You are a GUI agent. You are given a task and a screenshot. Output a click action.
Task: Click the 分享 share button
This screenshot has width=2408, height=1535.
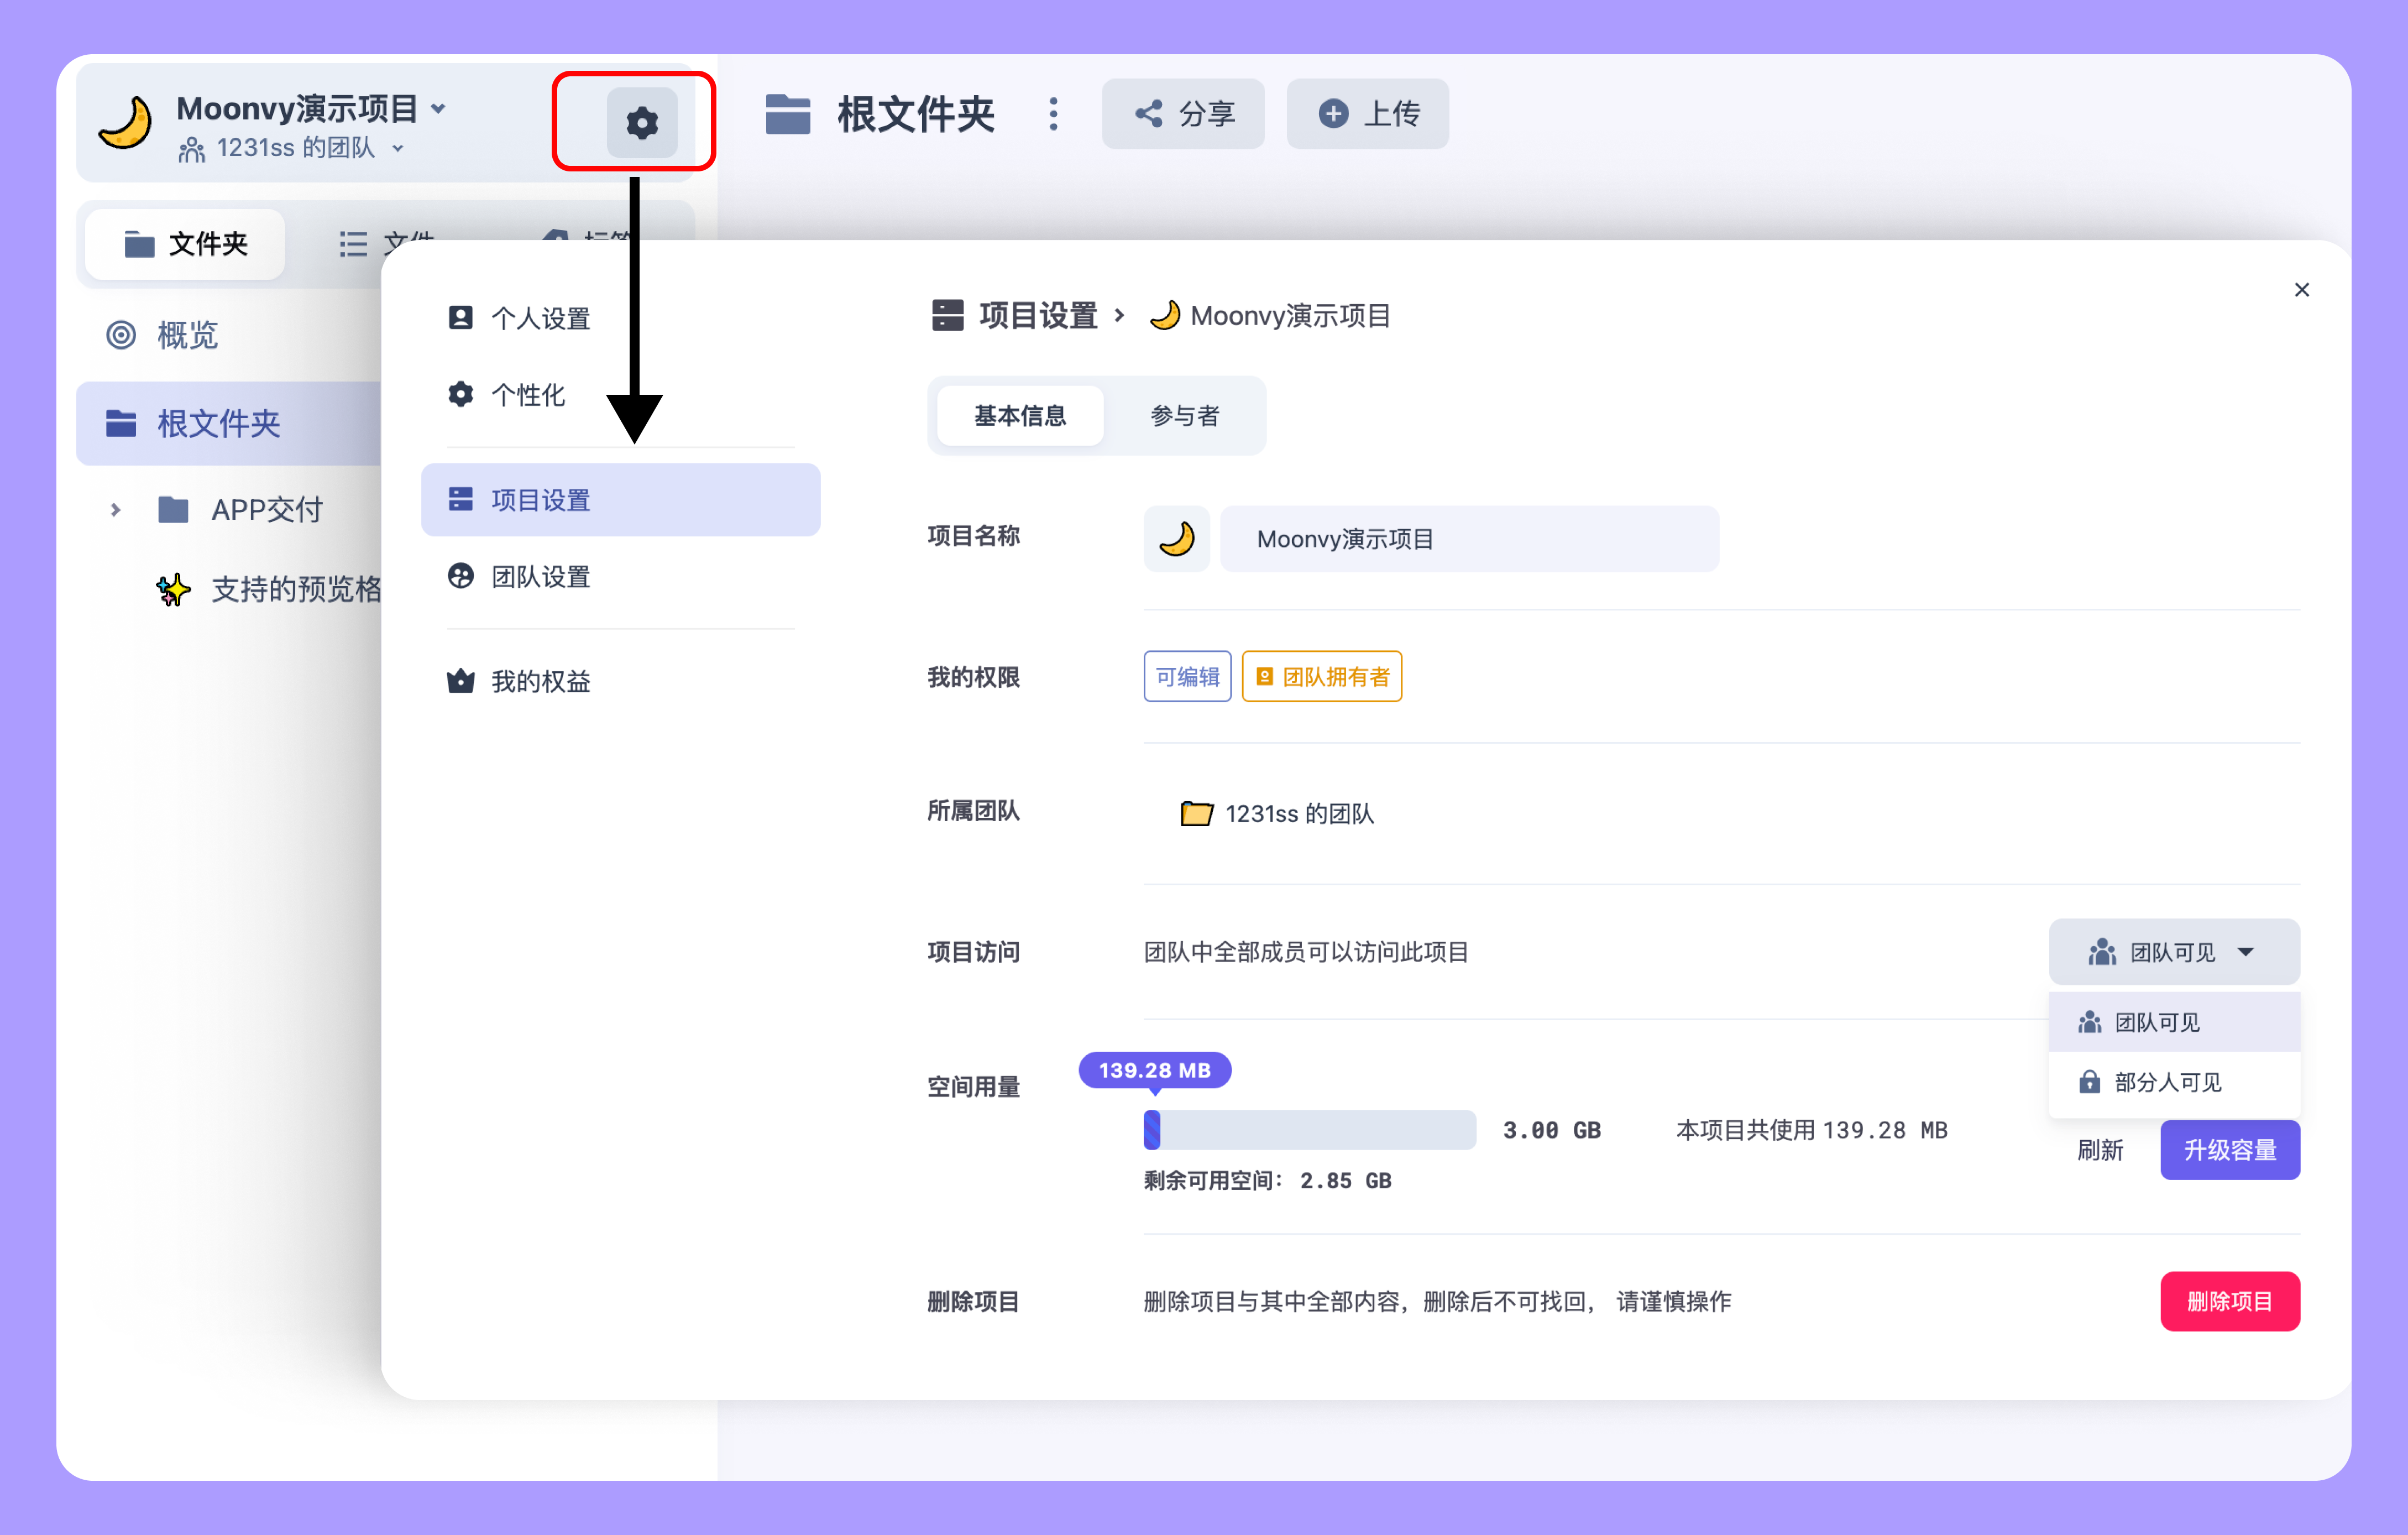tap(1184, 114)
